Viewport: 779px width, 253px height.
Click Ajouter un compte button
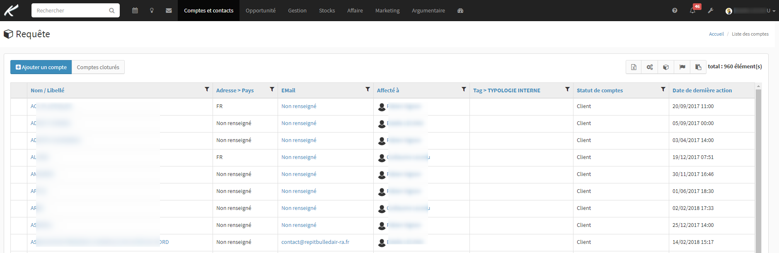coord(41,67)
